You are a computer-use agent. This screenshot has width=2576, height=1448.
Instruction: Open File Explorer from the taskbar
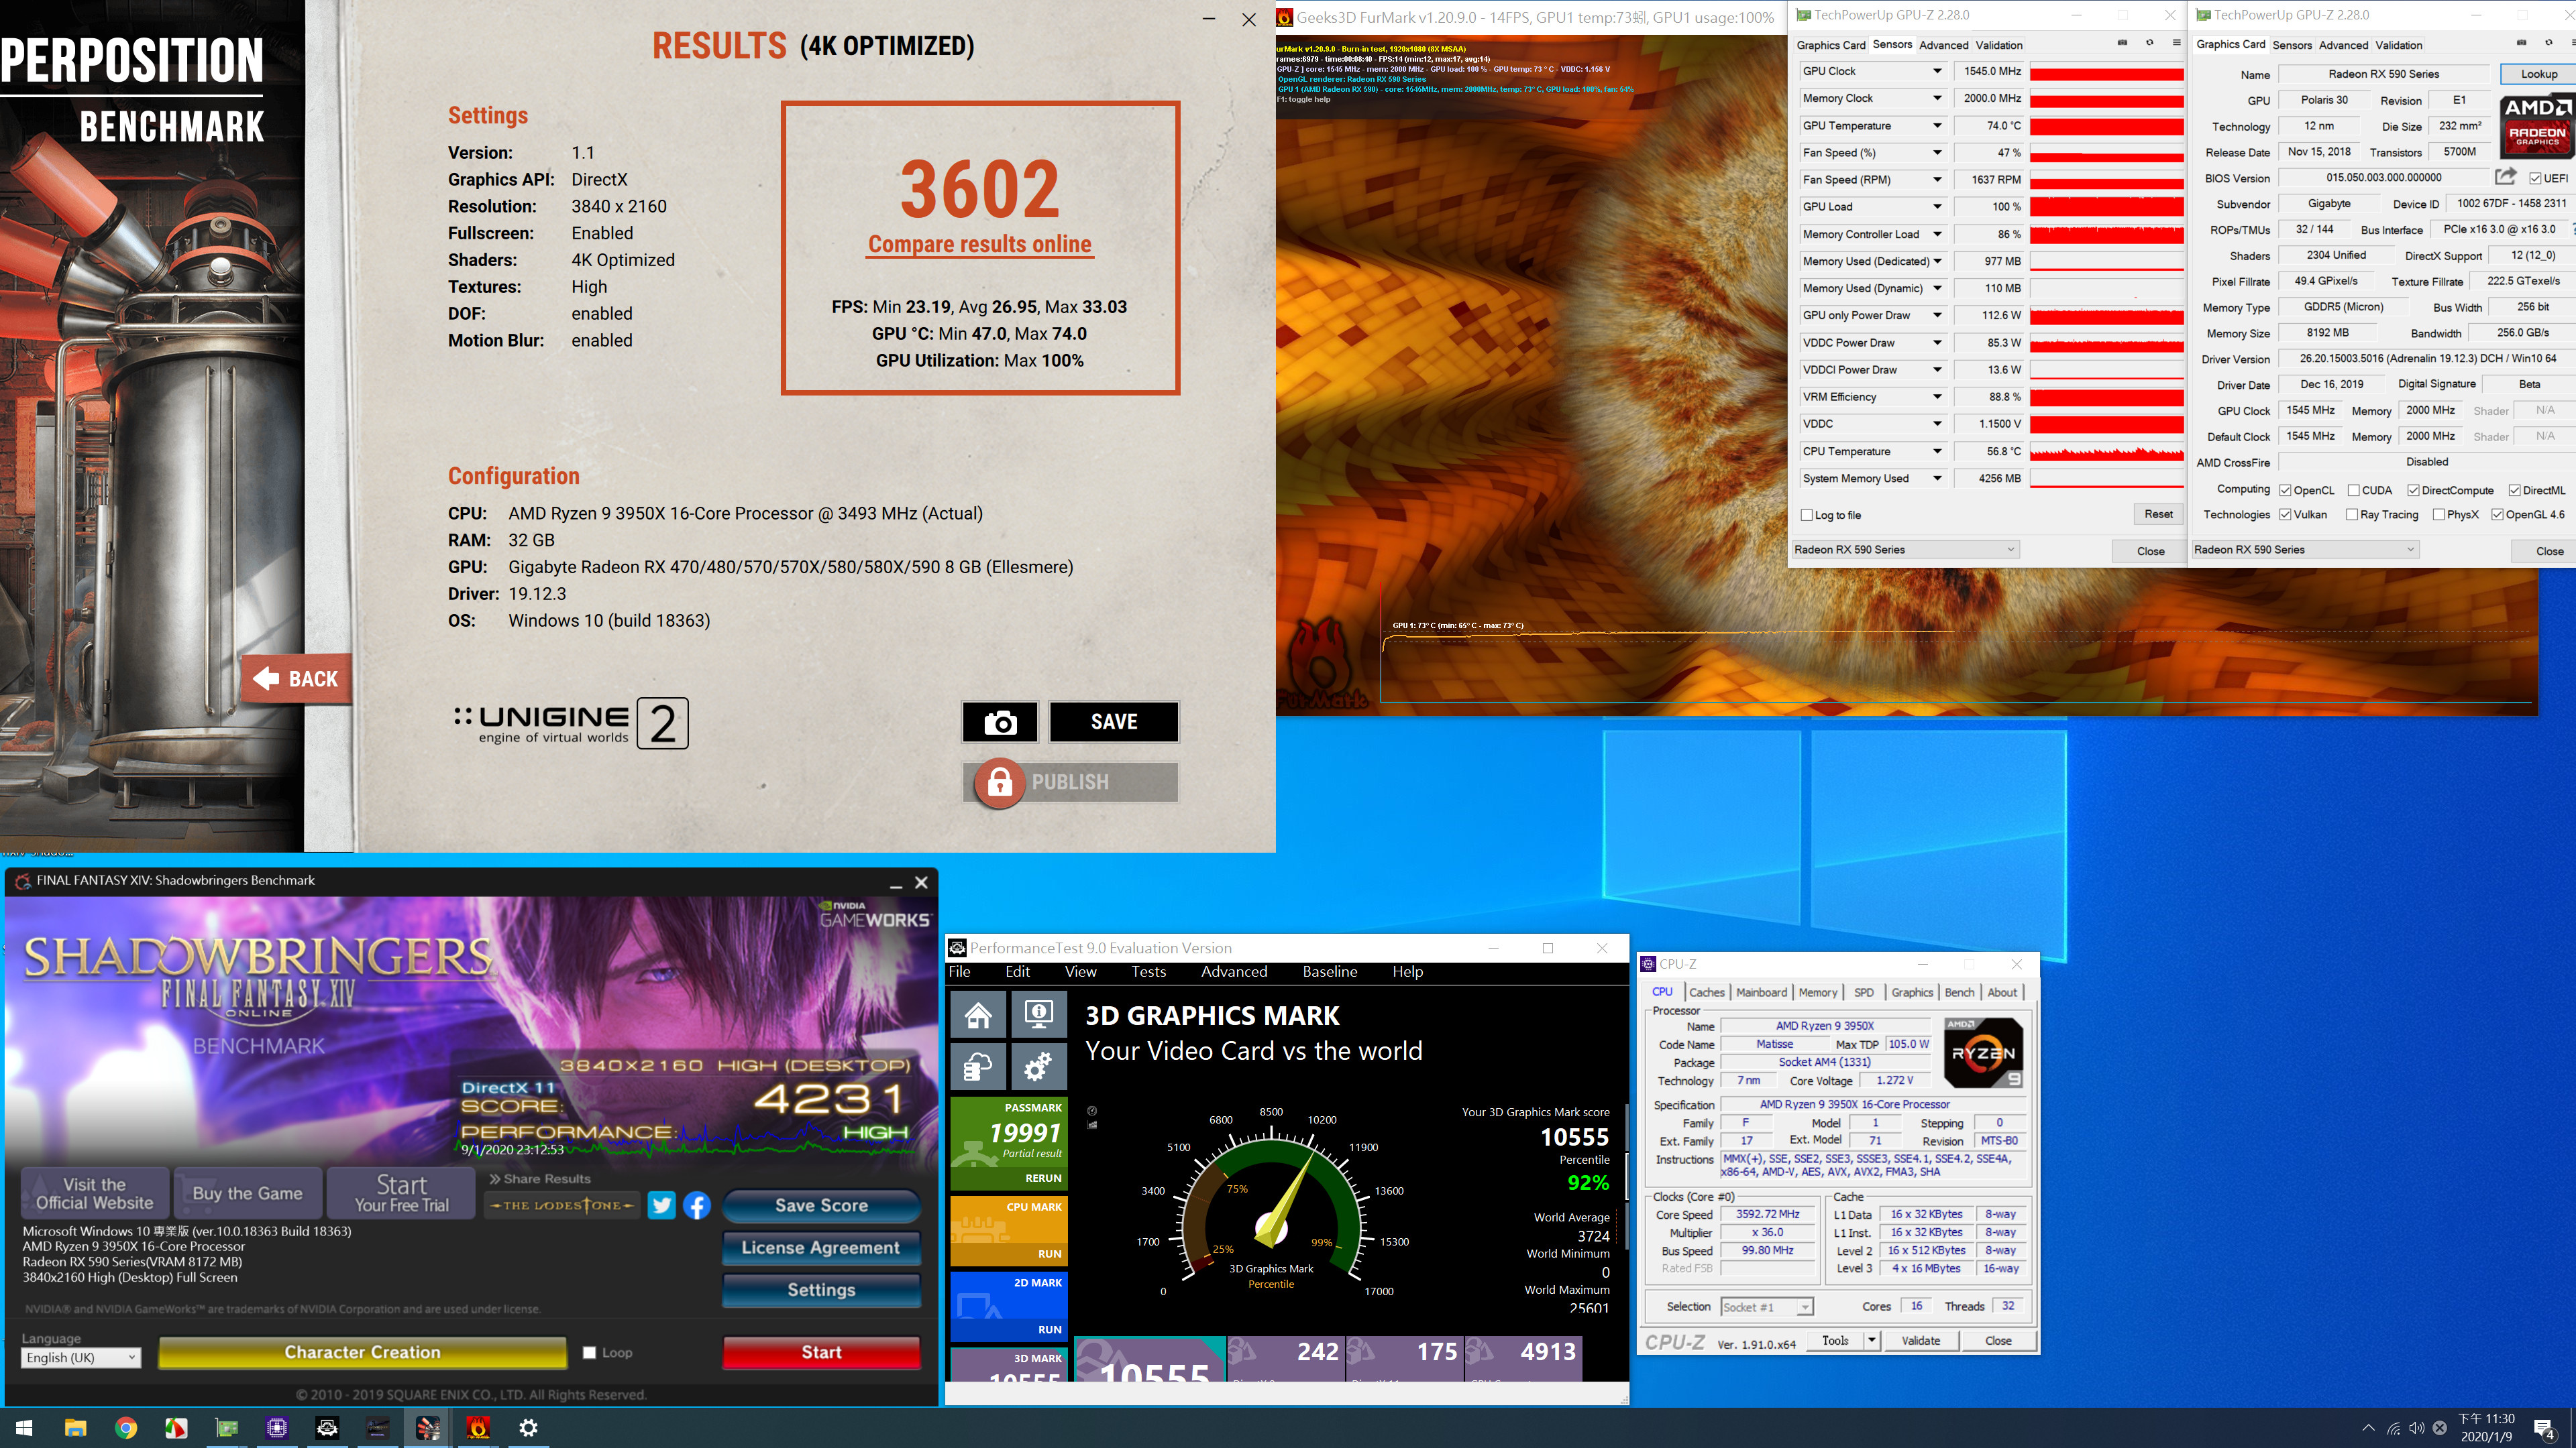(75, 1427)
